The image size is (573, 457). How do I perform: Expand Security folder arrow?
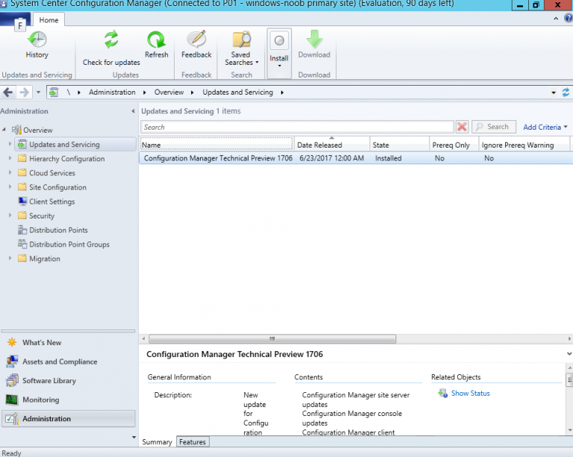tap(10, 215)
